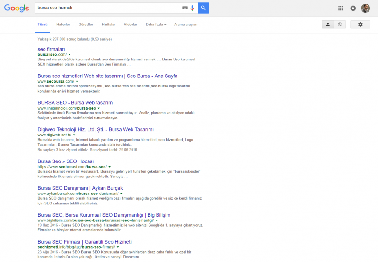Switch to the Haberler tab
This screenshot has width=378, height=262.
(x=63, y=25)
